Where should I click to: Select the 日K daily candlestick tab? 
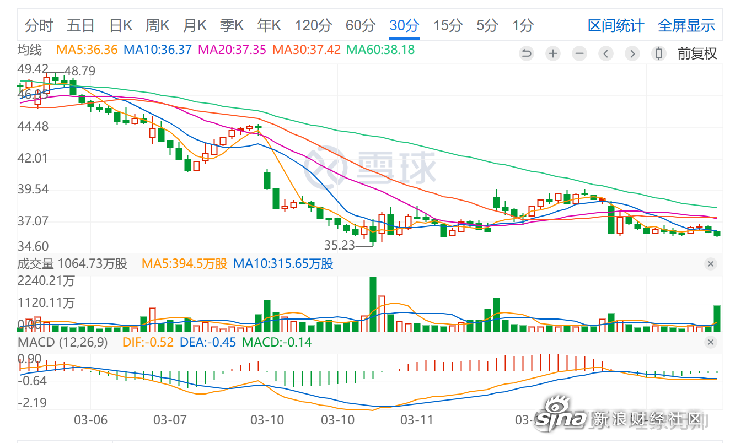pos(121,25)
